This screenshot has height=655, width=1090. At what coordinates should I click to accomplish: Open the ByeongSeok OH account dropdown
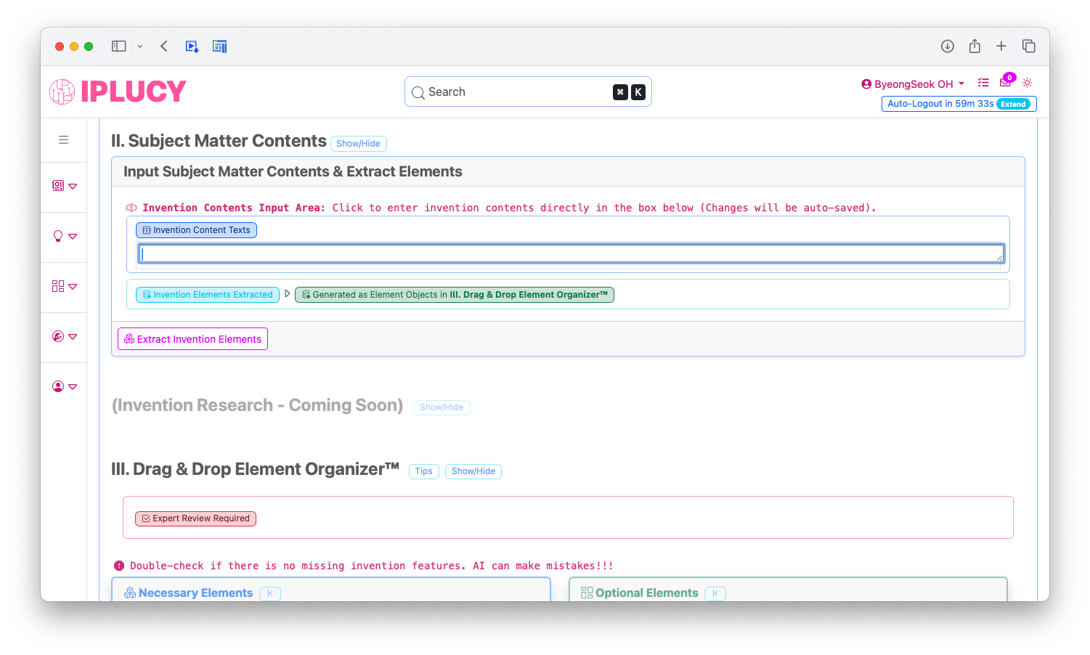tap(913, 84)
